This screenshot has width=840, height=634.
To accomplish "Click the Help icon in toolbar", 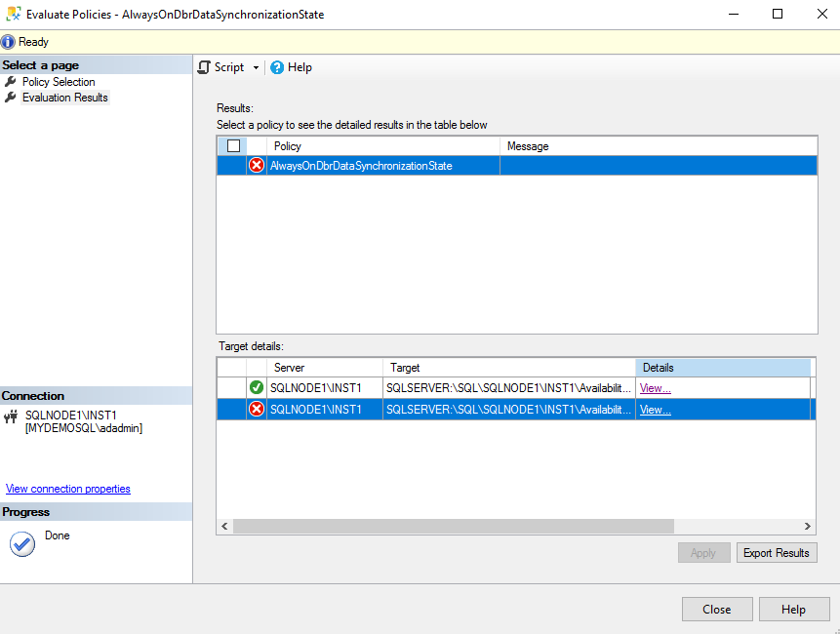I will click(277, 67).
